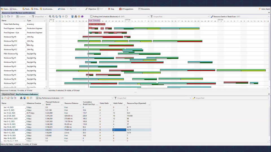271x152 pixels.
Task: Click the zoom out magnifier icon
Action: tap(53, 17)
